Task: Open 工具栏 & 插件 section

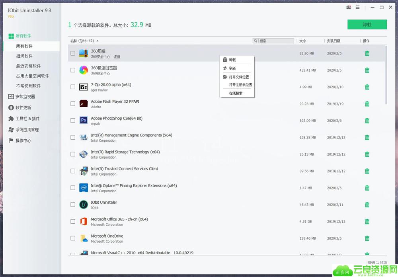Action: pyautogui.click(x=27, y=119)
